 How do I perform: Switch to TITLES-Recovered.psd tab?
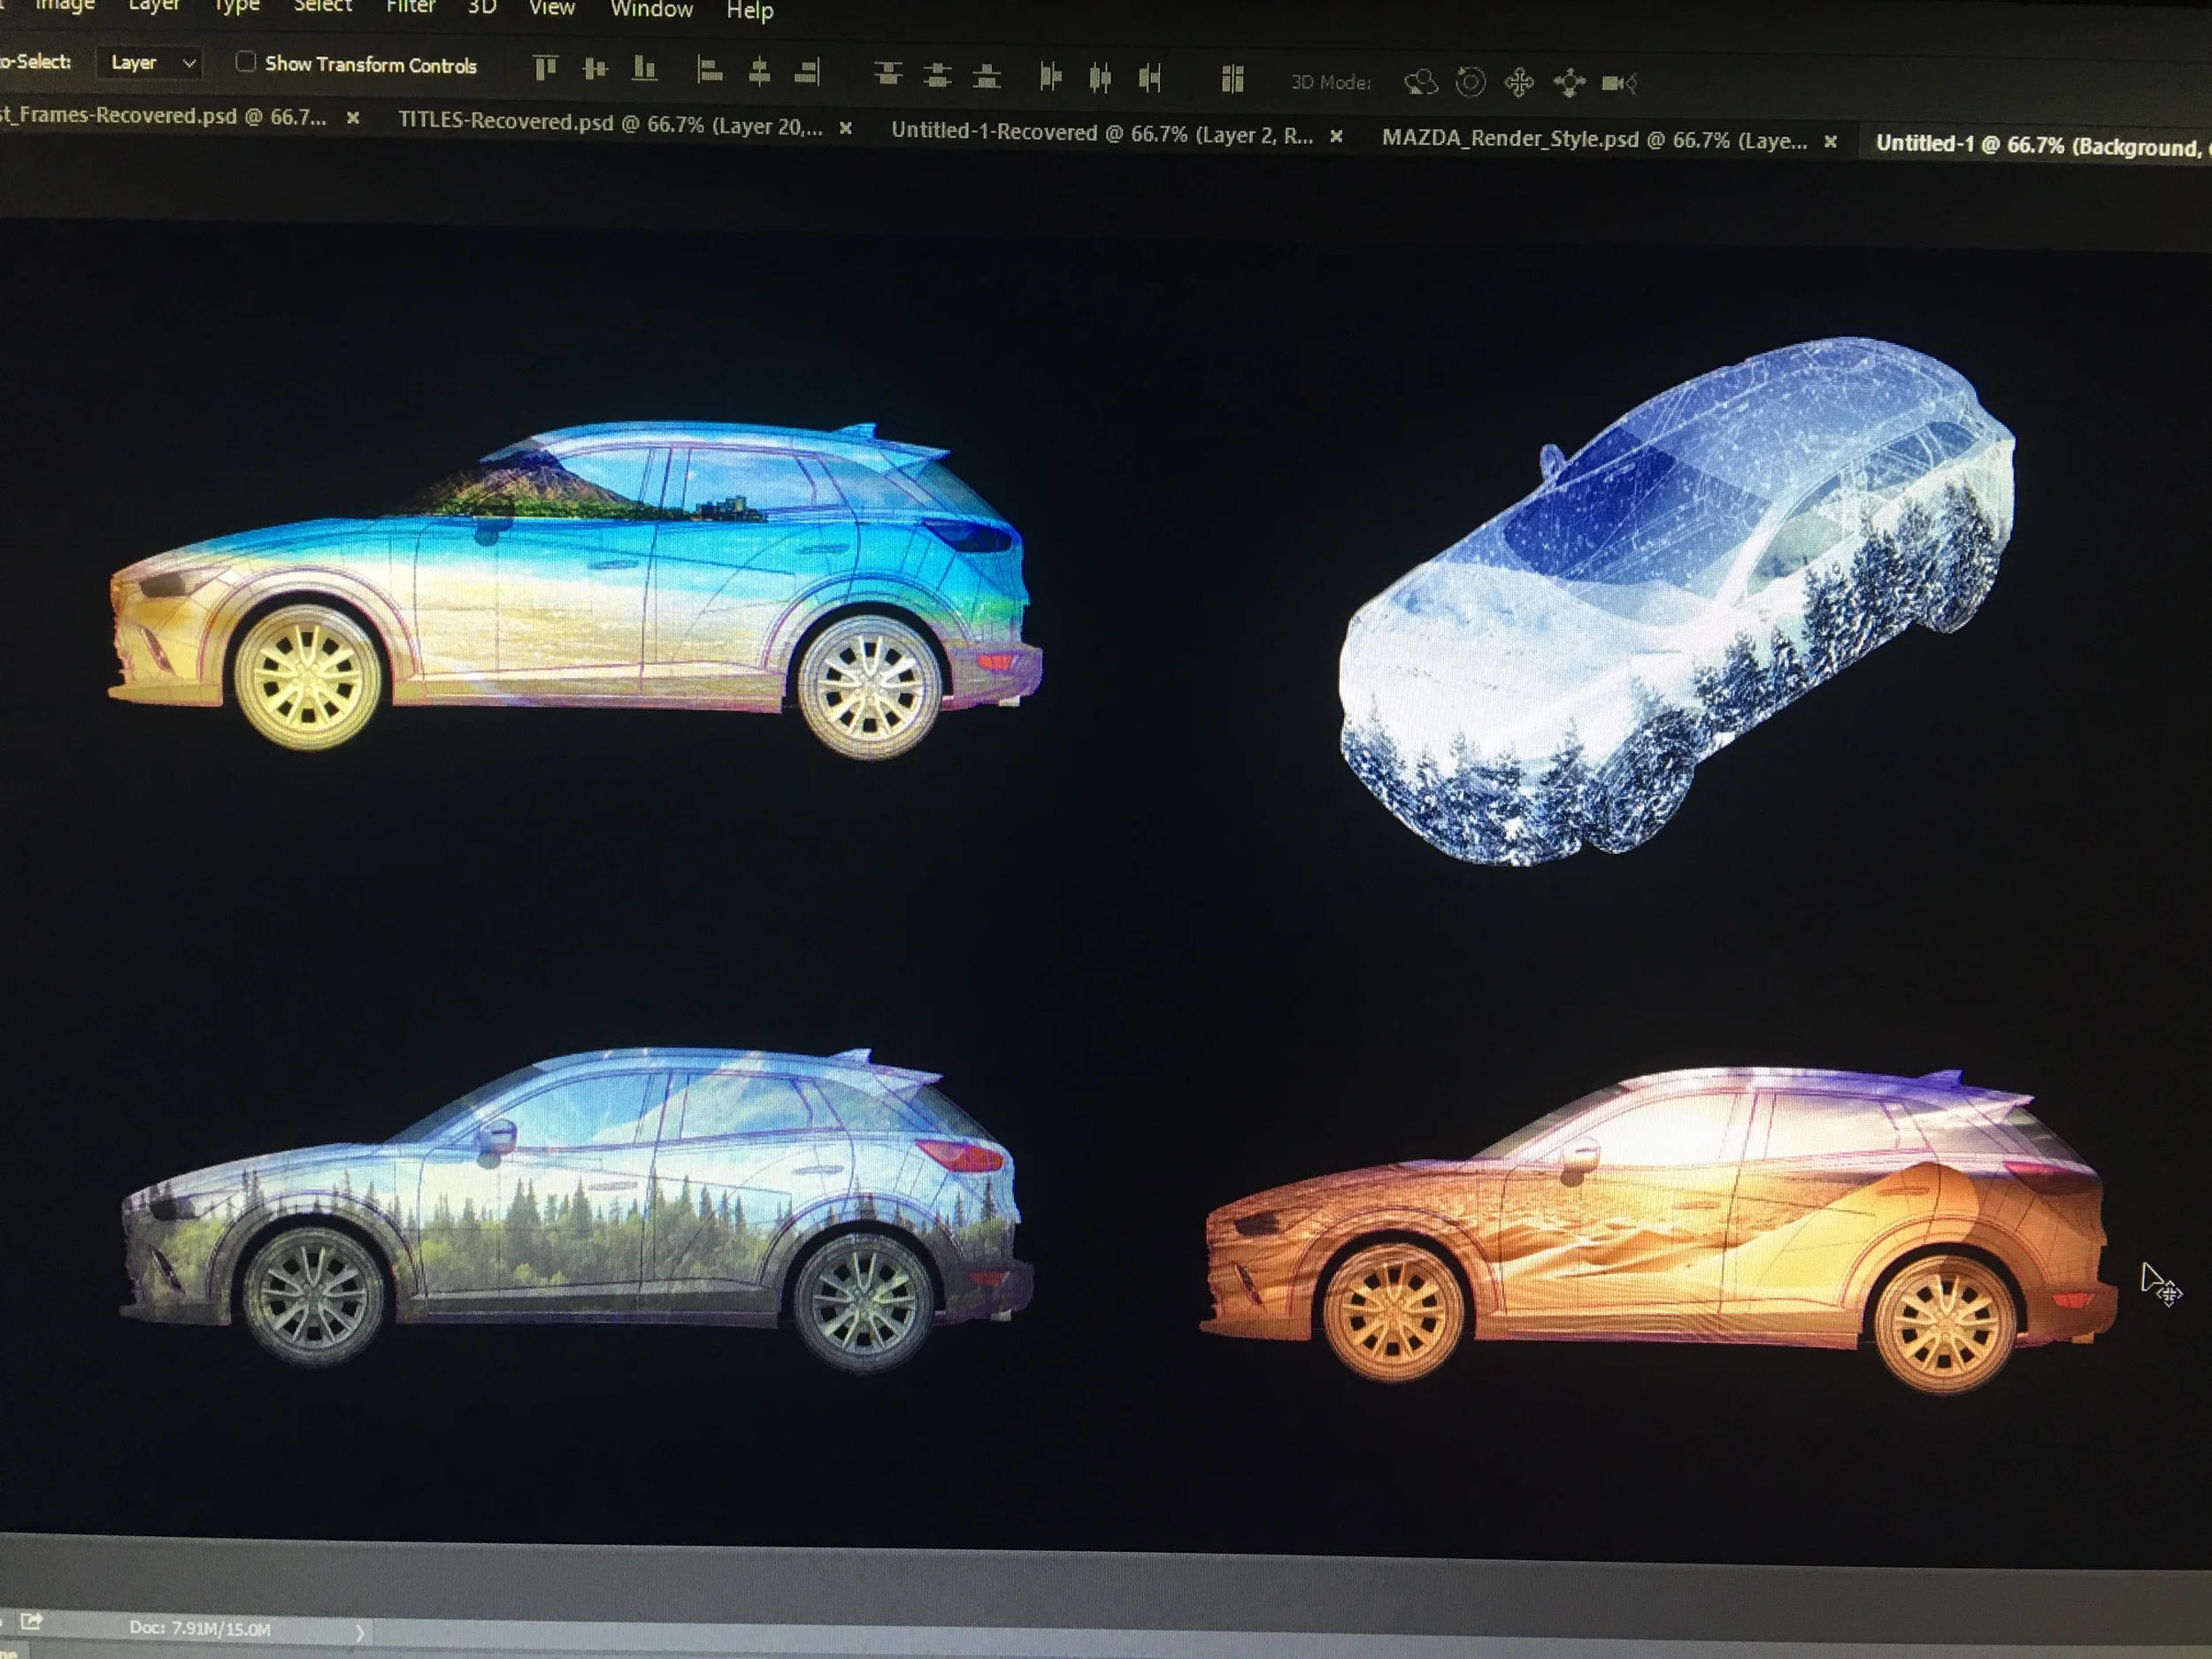coord(610,123)
